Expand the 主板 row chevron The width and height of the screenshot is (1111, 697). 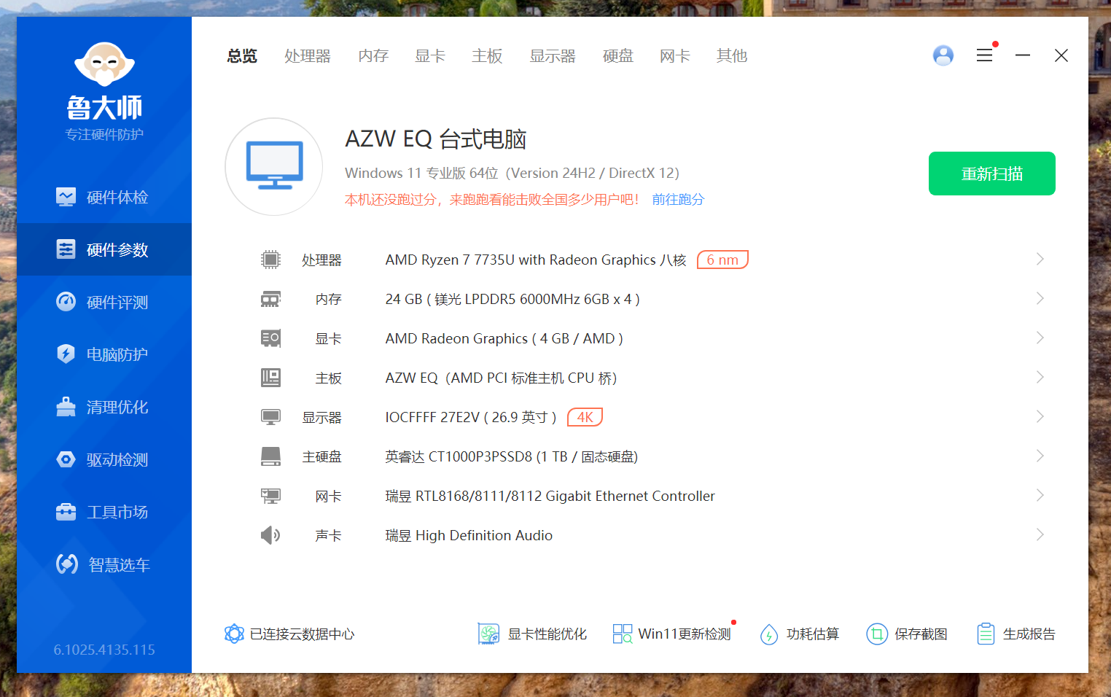pyautogui.click(x=1040, y=378)
